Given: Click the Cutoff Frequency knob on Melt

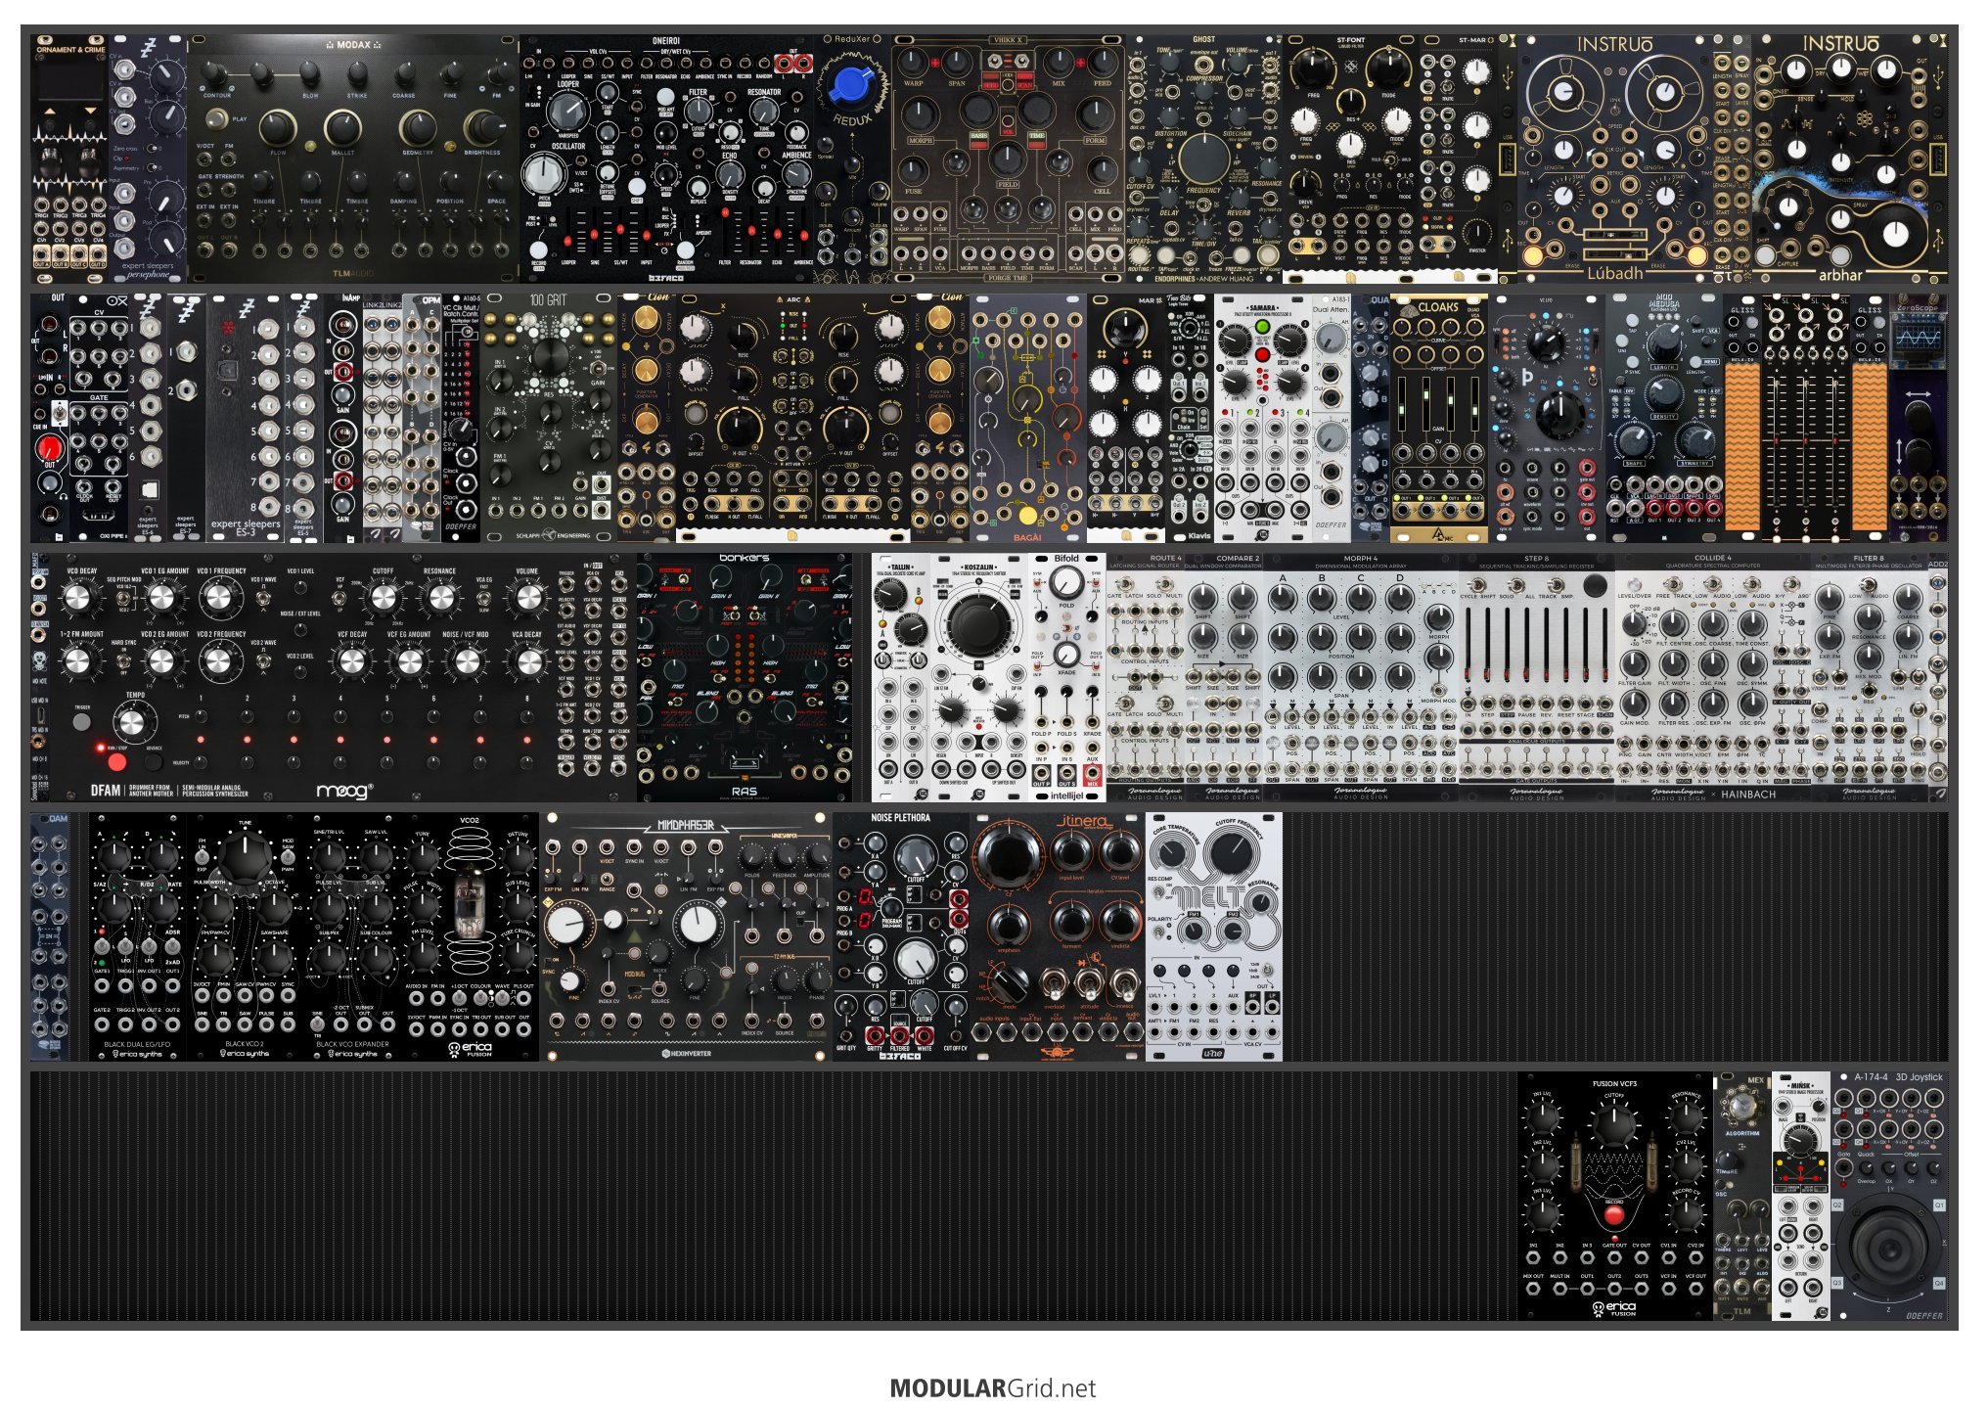Looking at the screenshot, I should (x=1232, y=853).
